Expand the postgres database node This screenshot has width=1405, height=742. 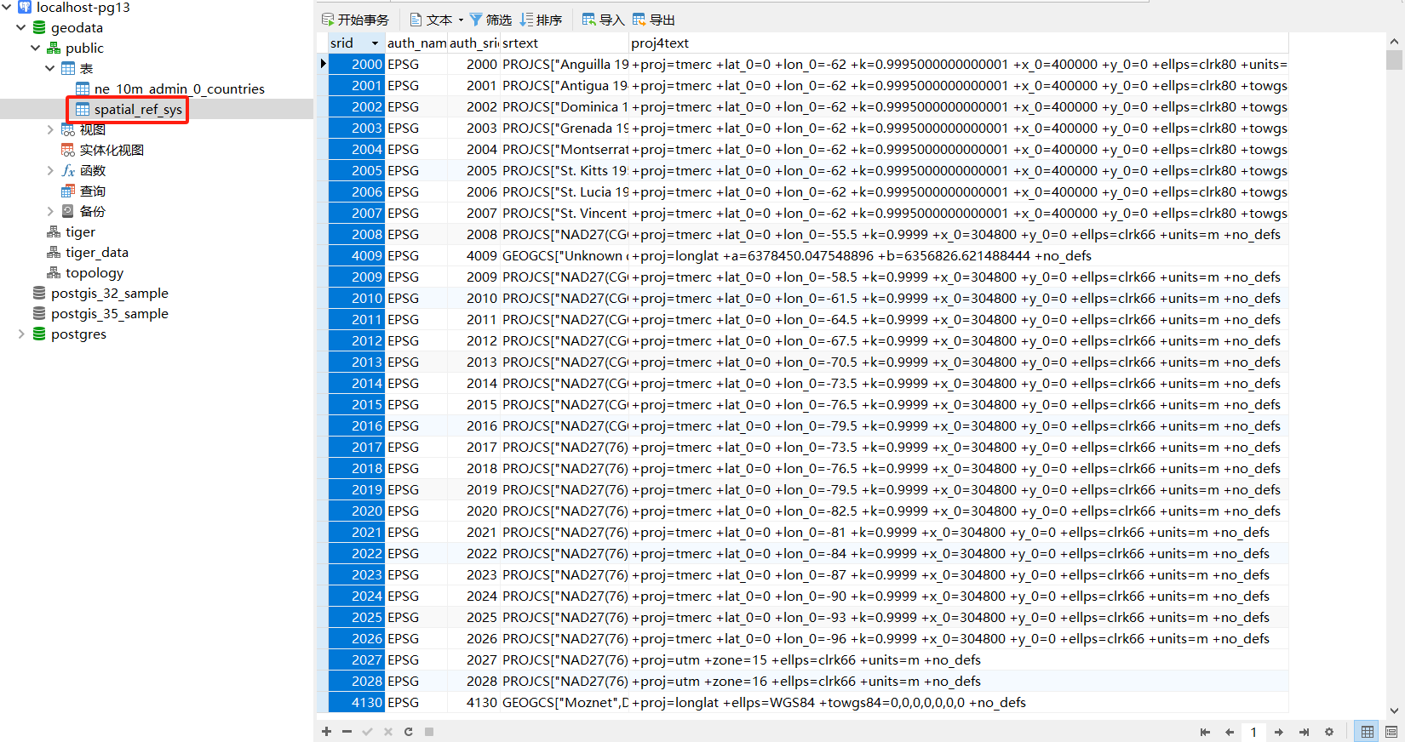20,334
